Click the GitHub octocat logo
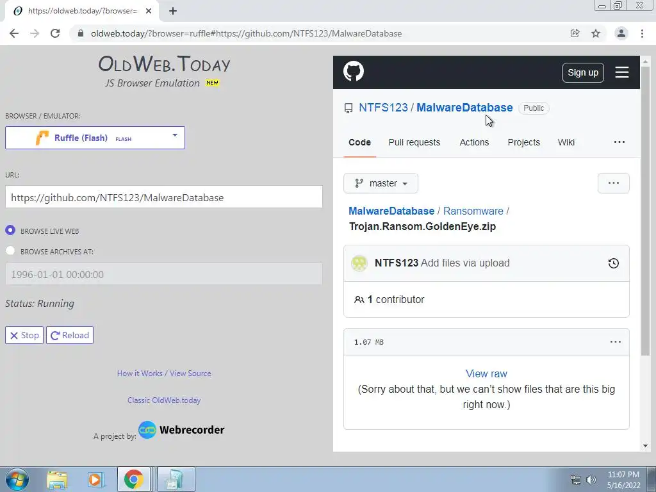The height and width of the screenshot is (492, 656). point(354,72)
